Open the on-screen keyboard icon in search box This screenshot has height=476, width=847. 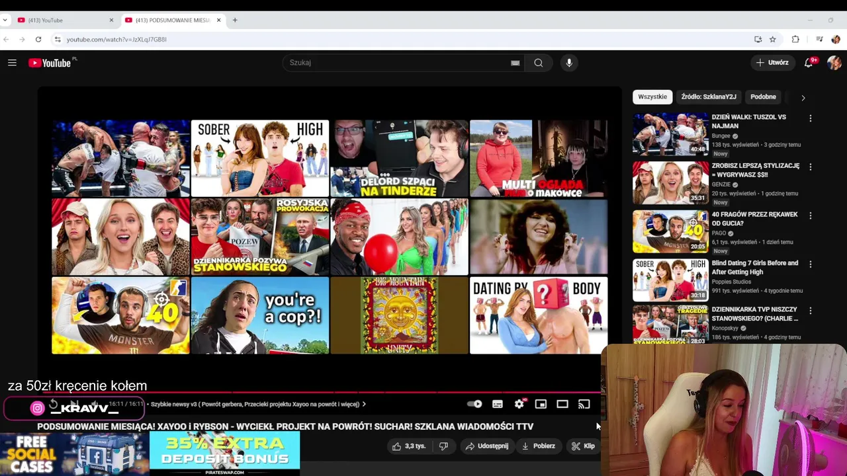pos(515,63)
